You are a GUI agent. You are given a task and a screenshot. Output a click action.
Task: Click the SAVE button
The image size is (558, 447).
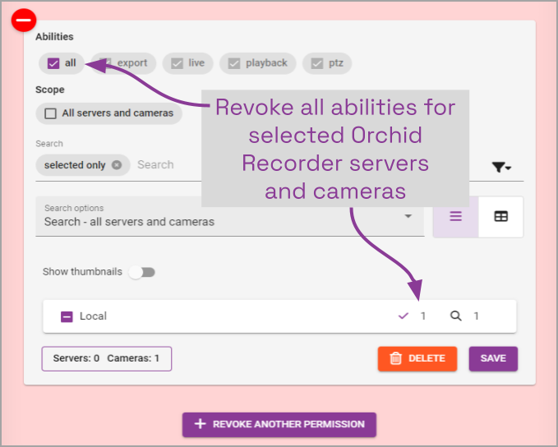pyautogui.click(x=493, y=358)
